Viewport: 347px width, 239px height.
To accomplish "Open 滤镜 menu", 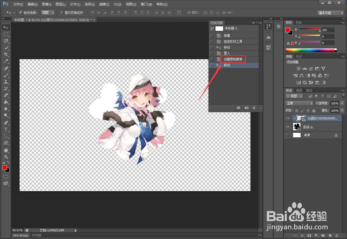I will click(104, 4).
